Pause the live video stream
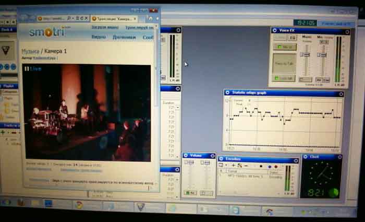 tap(27, 68)
